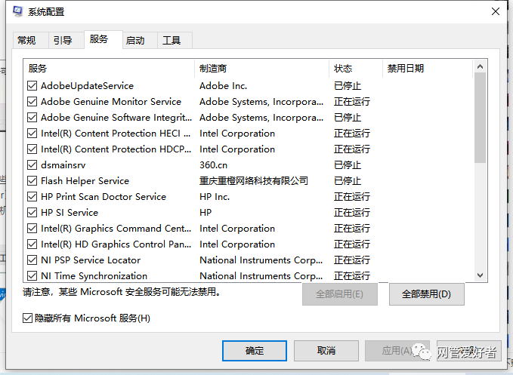Switch to the 启动 tab
Screen dimensions: 513x375
[140, 41]
